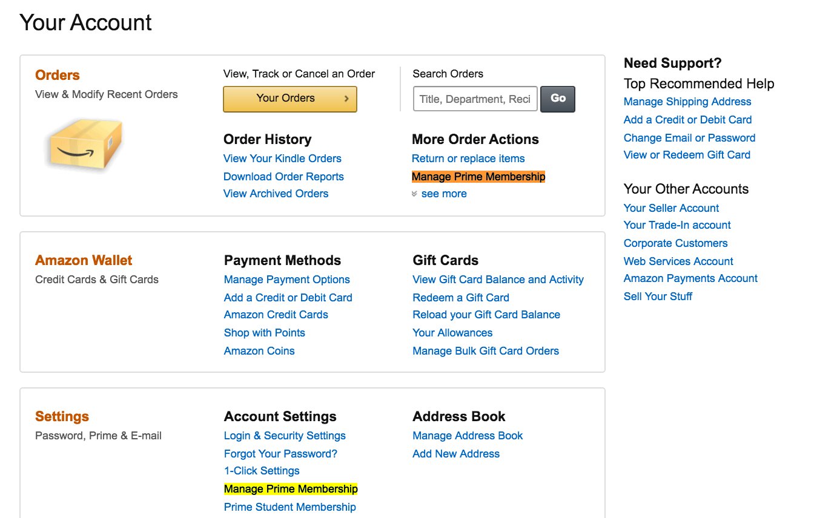Open Corporate Customers link

click(676, 243)
